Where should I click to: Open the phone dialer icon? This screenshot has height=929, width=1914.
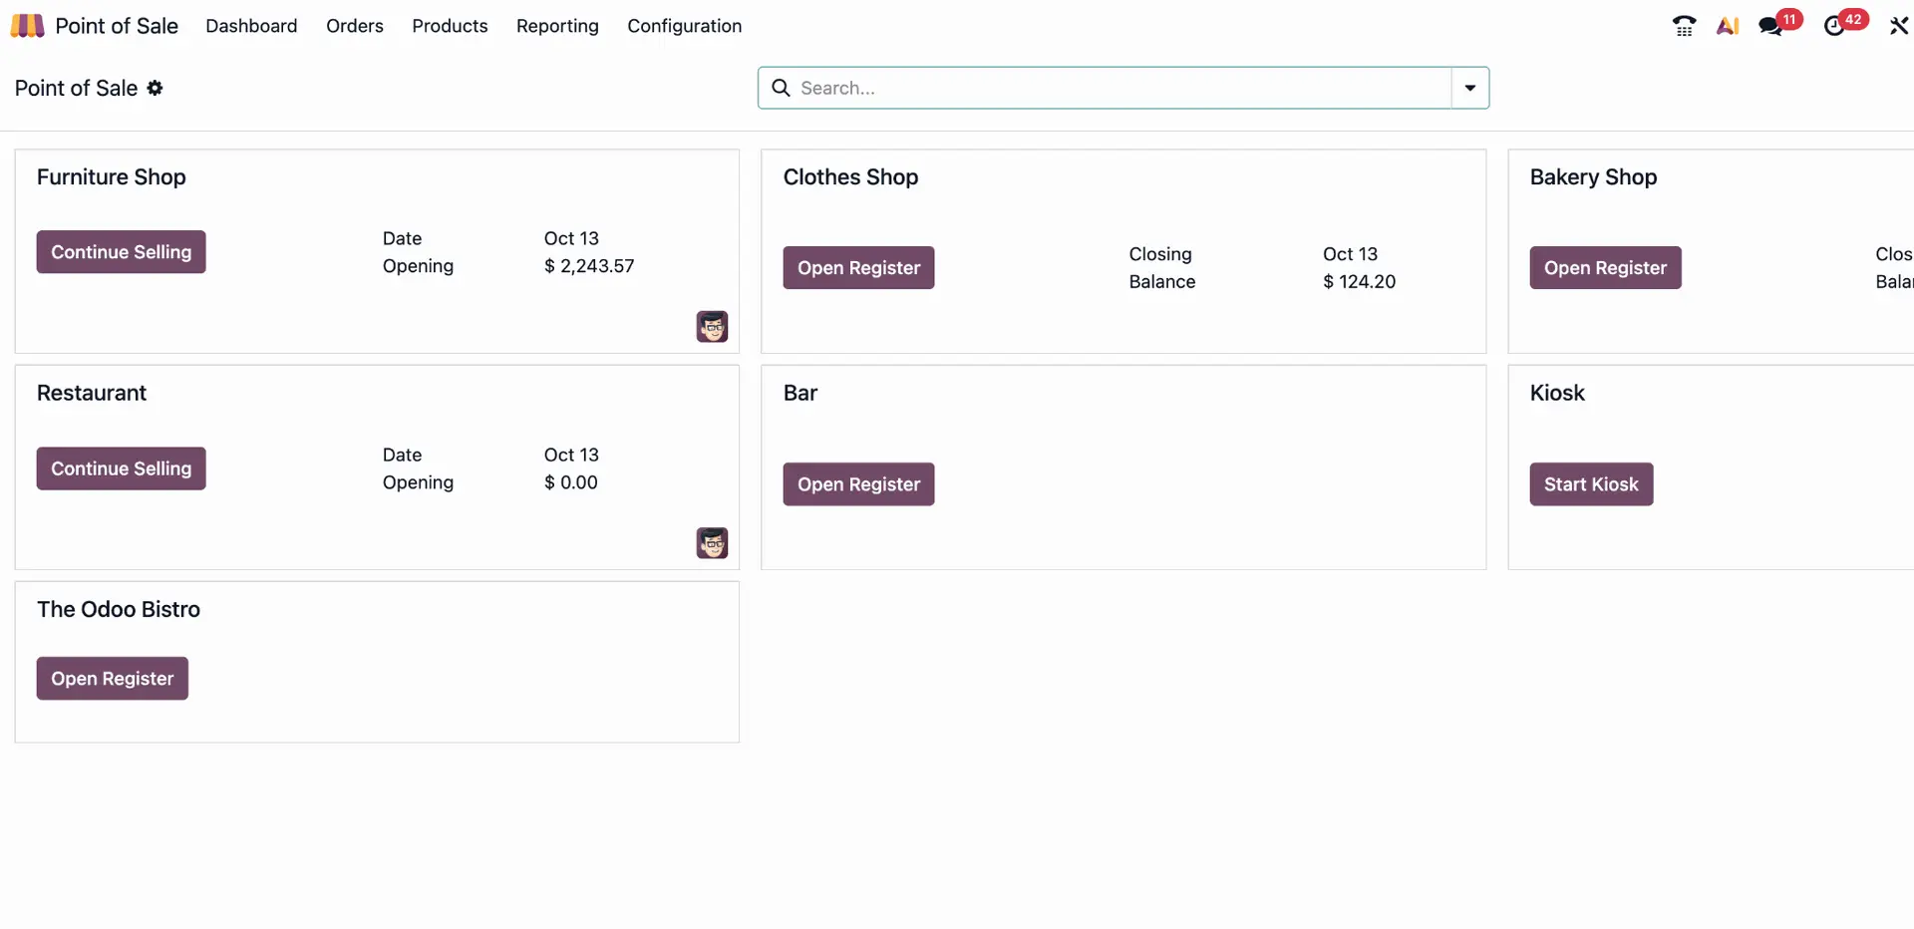pyautogui.click(x=1684, y=25)
